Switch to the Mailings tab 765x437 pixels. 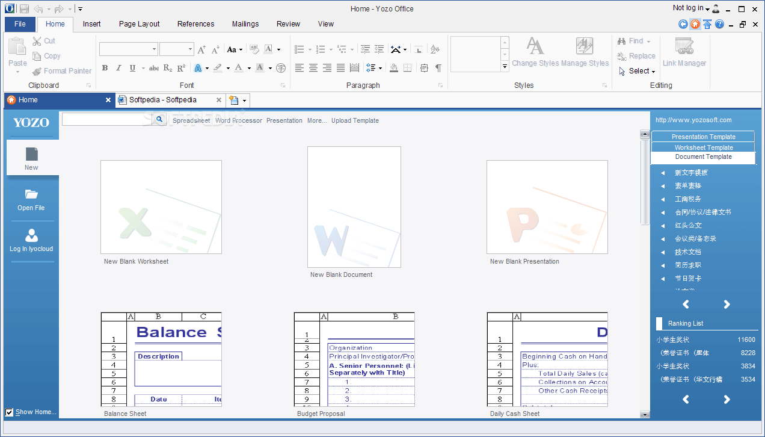tap(245, 24)
